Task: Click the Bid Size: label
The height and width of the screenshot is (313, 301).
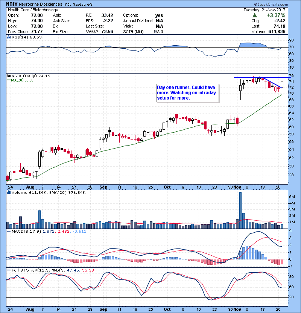Action: pyautogui.click(x=61, y=32)
